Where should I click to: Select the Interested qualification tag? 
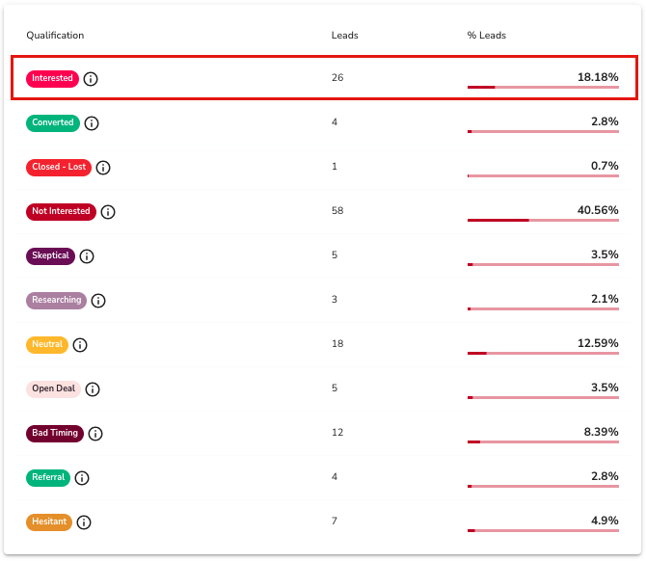52,78
